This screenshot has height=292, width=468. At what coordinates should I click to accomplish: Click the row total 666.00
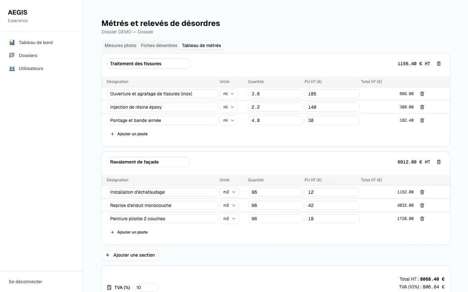tap(407, 94)
